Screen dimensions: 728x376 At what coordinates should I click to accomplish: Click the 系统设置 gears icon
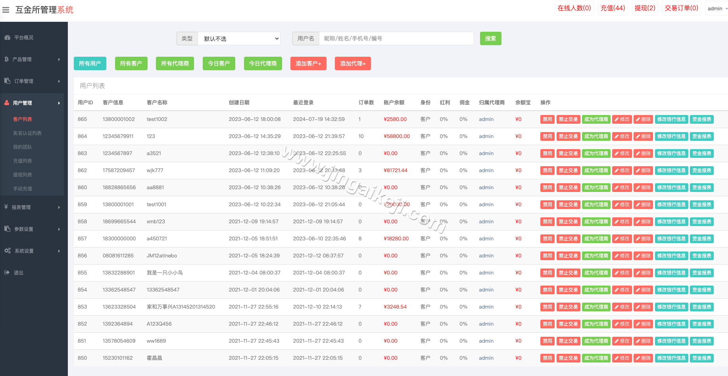(7, 251)
